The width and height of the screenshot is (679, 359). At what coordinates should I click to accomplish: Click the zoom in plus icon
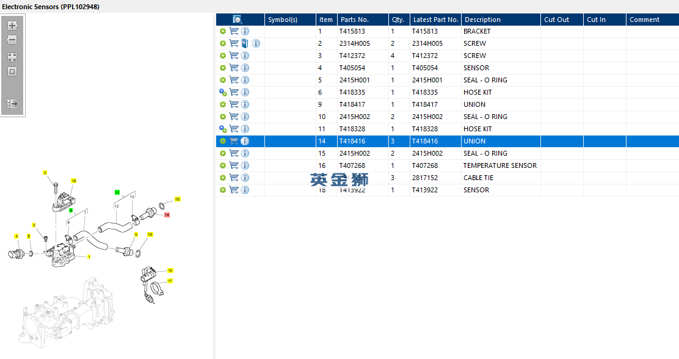(x=12, y=26)
